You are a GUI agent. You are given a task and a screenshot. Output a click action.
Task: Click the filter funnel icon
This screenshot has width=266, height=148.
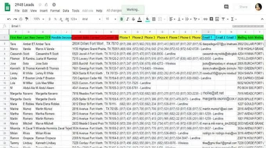pos(223,19)
